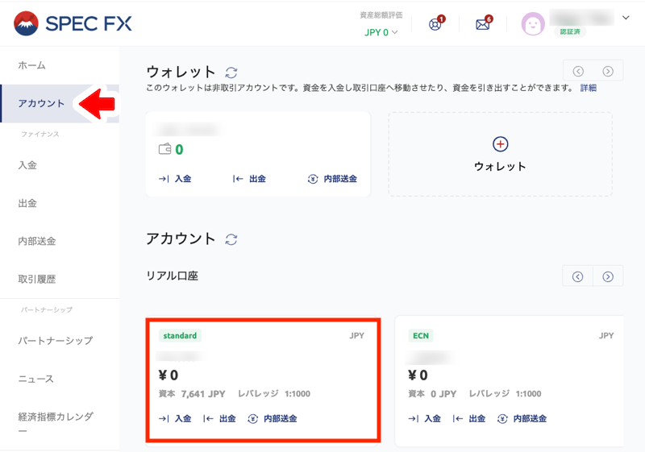Open the 詳細 link in wallet description
This screenshot has width=645, height=452.
pos(588,87)
